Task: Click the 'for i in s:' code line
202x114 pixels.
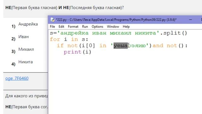Action: tap(69, 39)
